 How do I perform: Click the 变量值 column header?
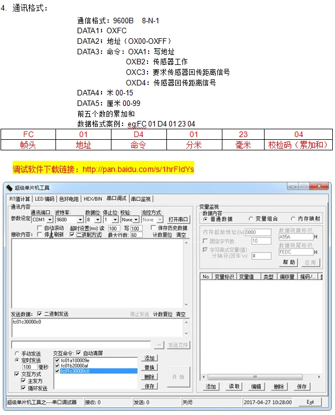(x=248, y=277)
